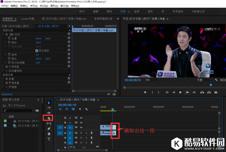Open the 序列(S) menu

[x=33, y=6]
